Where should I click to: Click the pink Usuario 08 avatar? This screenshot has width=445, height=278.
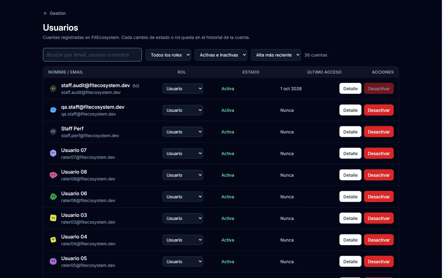(53, 175)
